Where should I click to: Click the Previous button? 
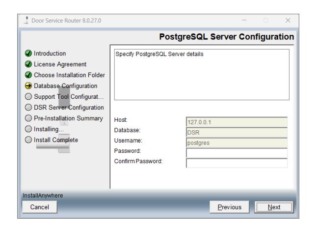click(x=230, y=207)
